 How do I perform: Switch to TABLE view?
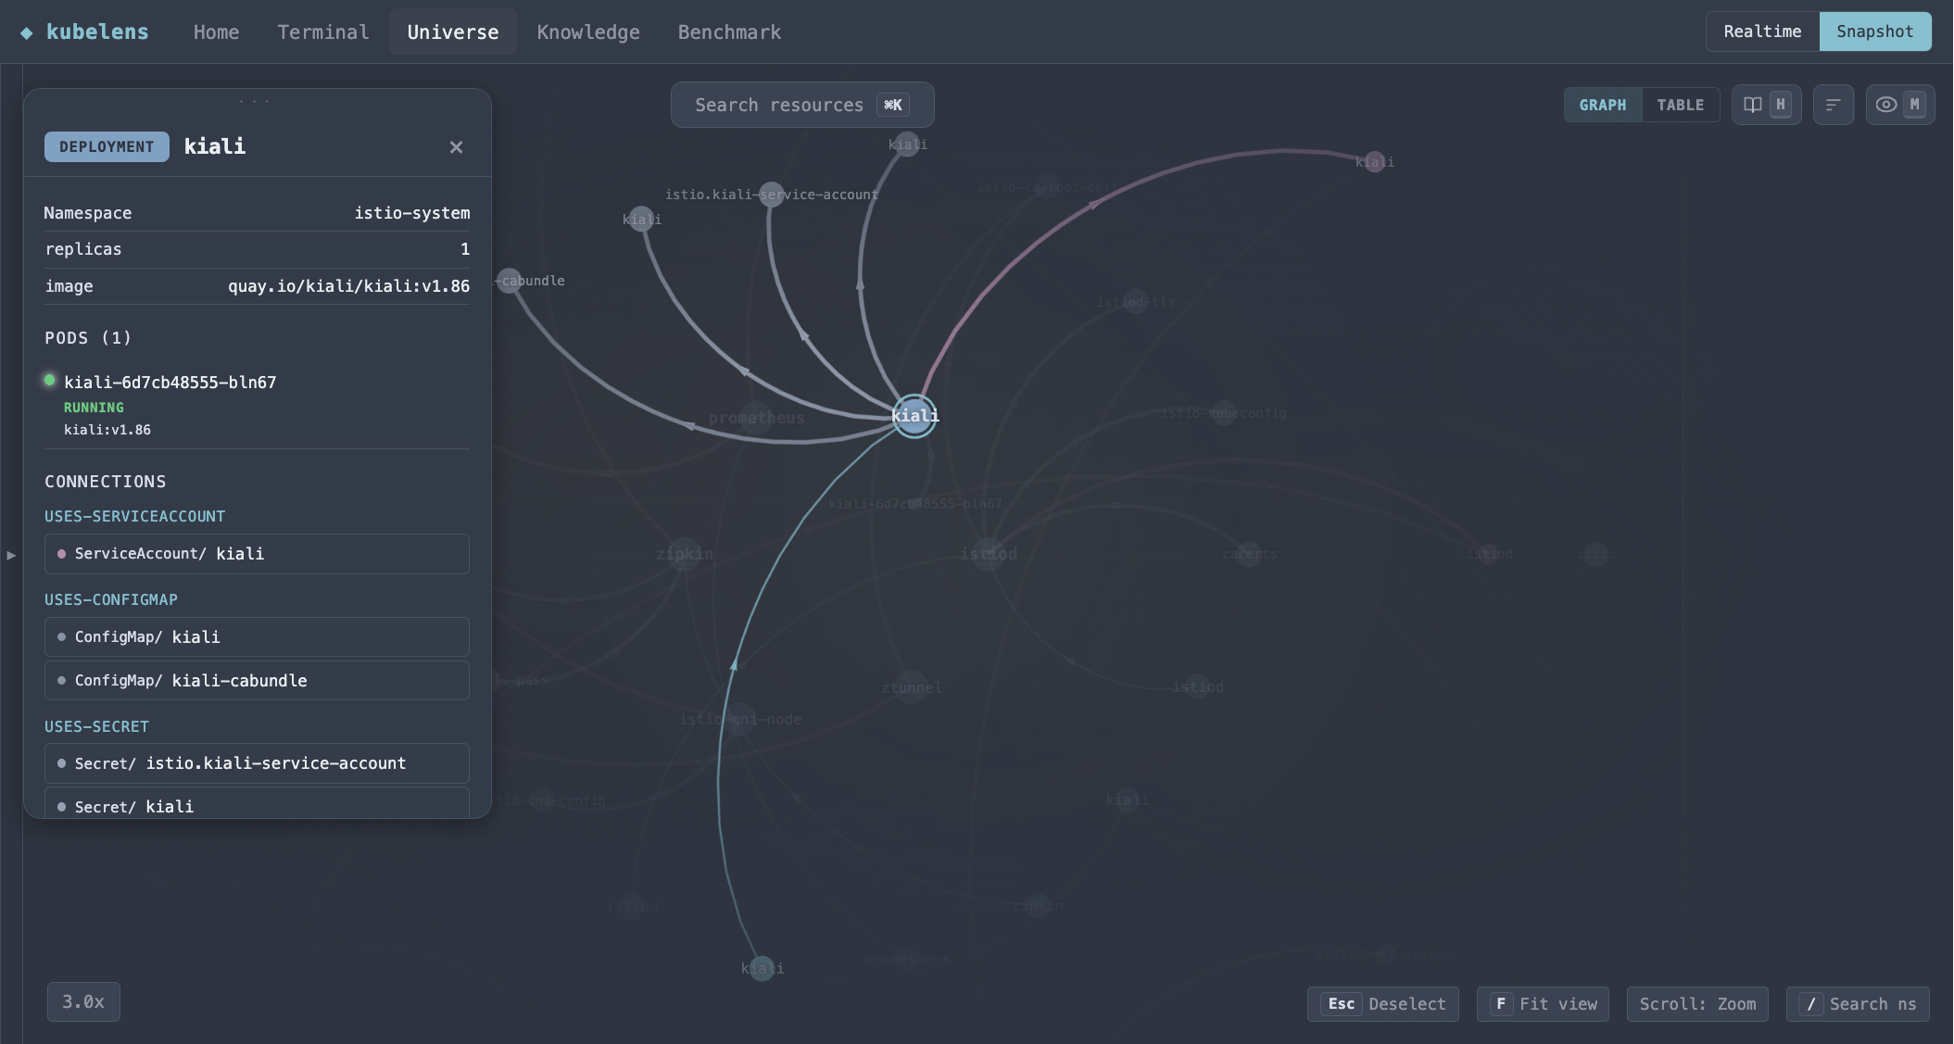pos(1681,105)
